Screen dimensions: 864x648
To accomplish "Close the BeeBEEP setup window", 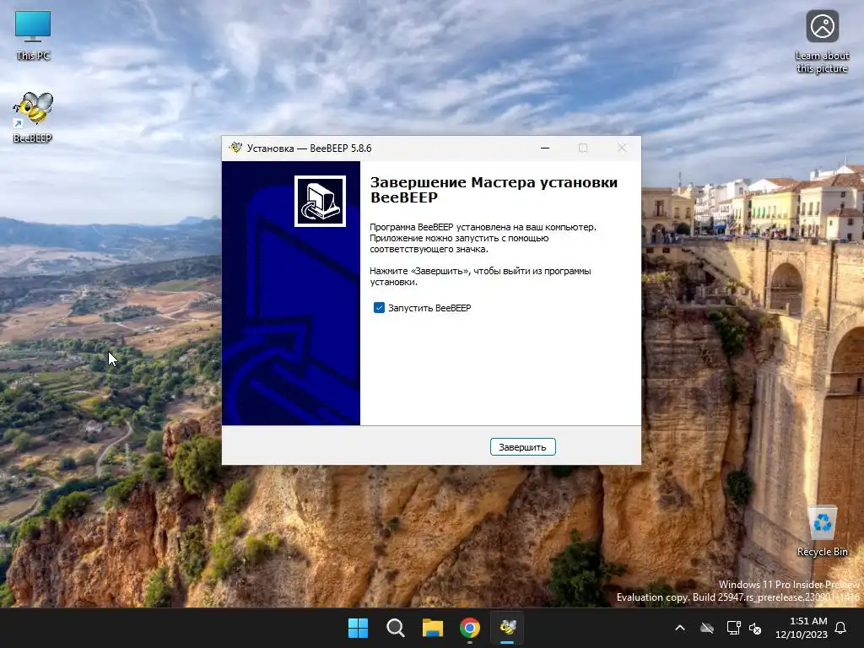I will 622,148.
